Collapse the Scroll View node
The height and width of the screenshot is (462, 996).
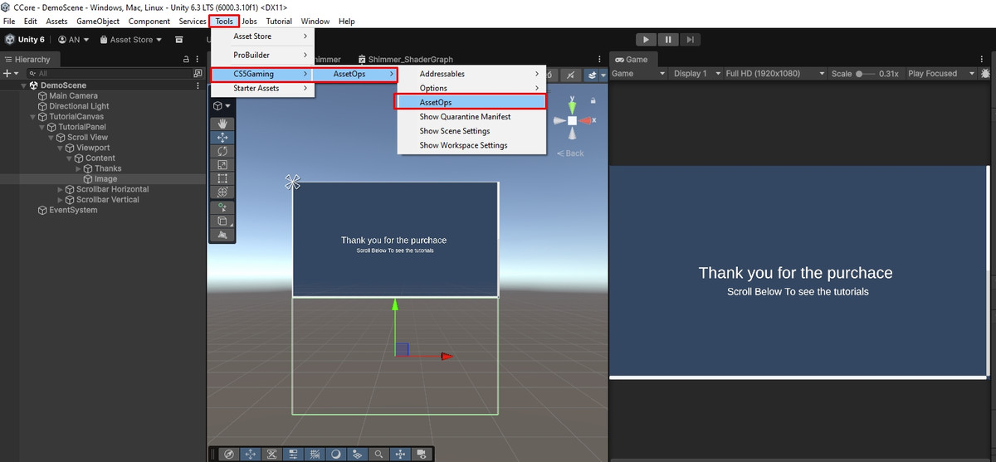[51, 138]
